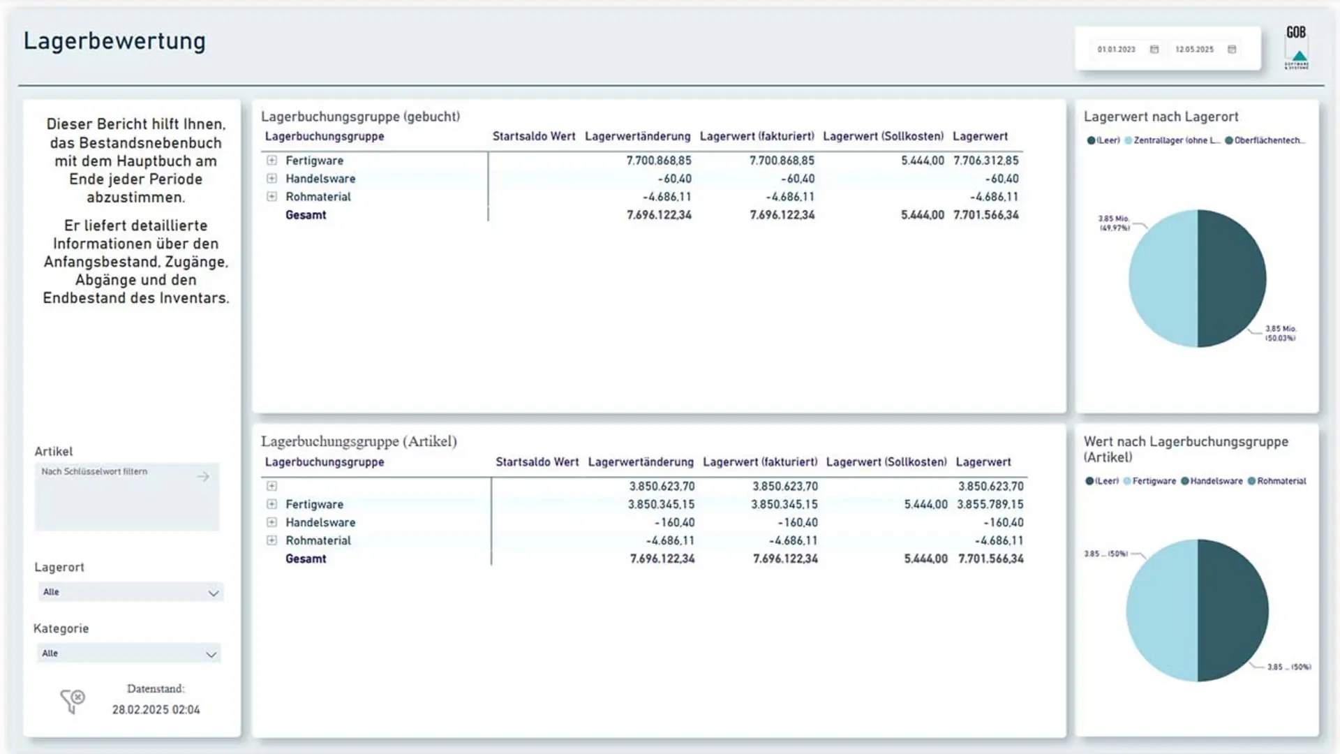Click the Gesamt row in Artikel table
This screenshot has height=754, width=1340.
[643, 559]
